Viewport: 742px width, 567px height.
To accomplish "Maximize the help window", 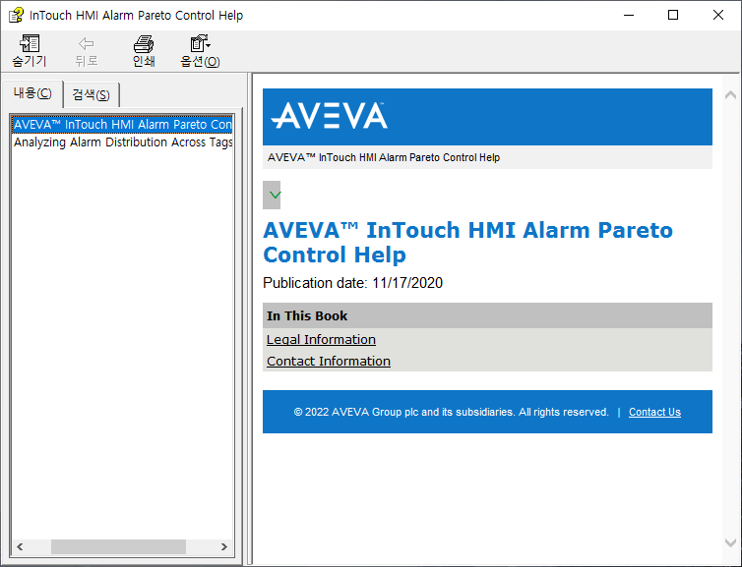I will (673, 15).
